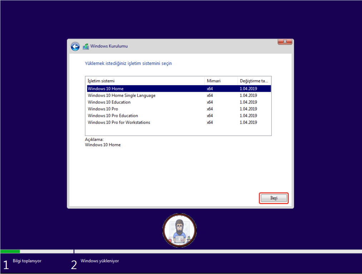Click the Windows Kurulumu setup icon
This screenshot has height=274, width=362.
(x=86, y=46)
